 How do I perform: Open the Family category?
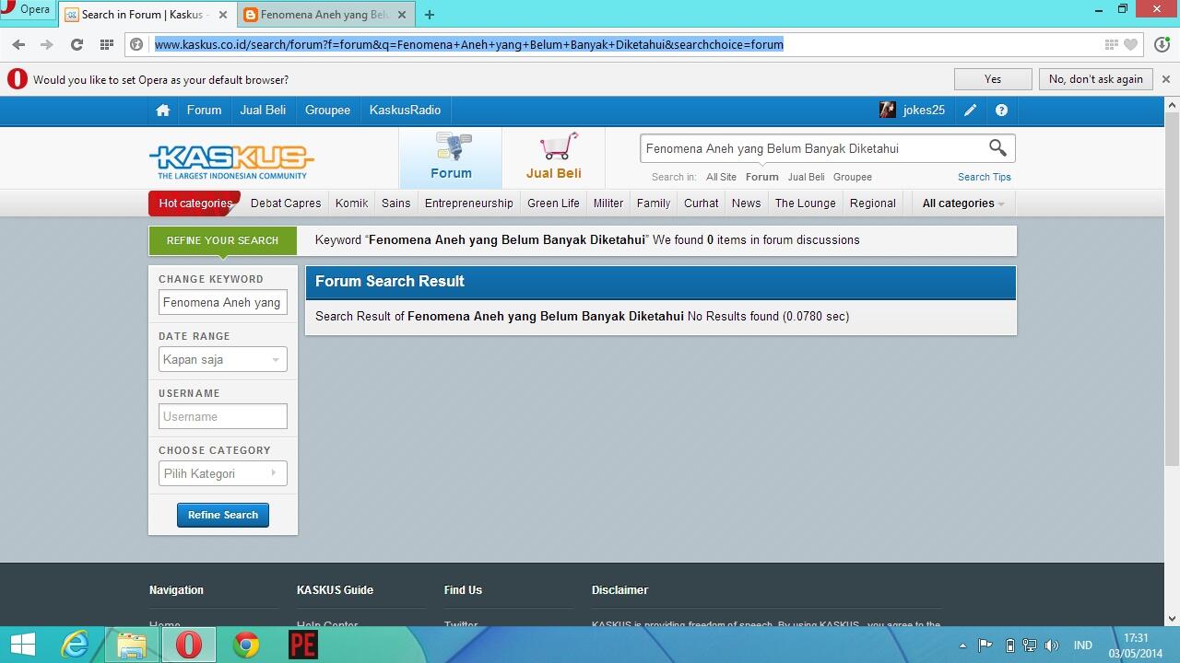654,204
